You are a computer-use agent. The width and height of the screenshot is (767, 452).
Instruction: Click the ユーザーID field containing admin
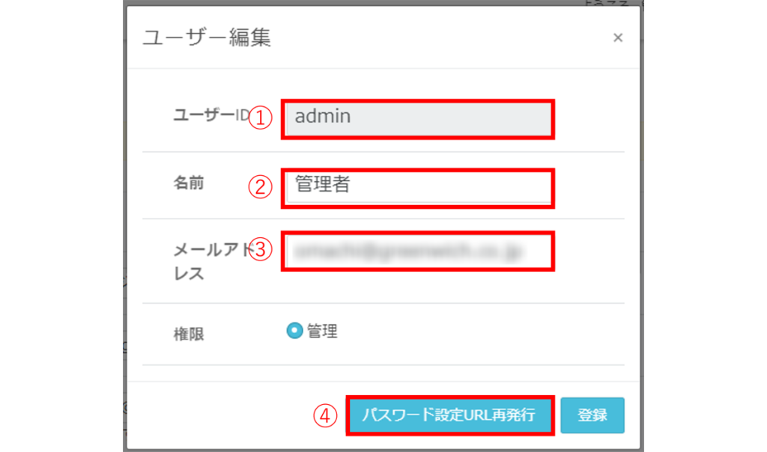[x=418, y=118]
